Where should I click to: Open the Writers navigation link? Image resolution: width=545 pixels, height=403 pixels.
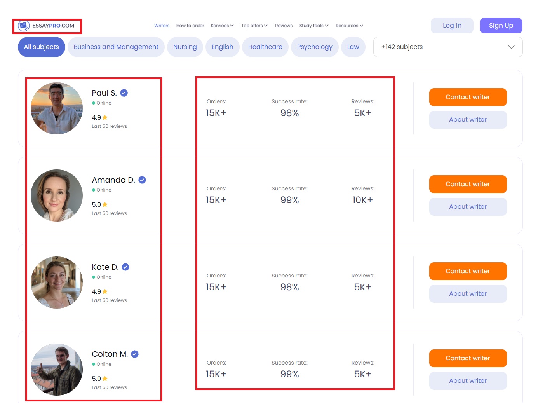162,26
